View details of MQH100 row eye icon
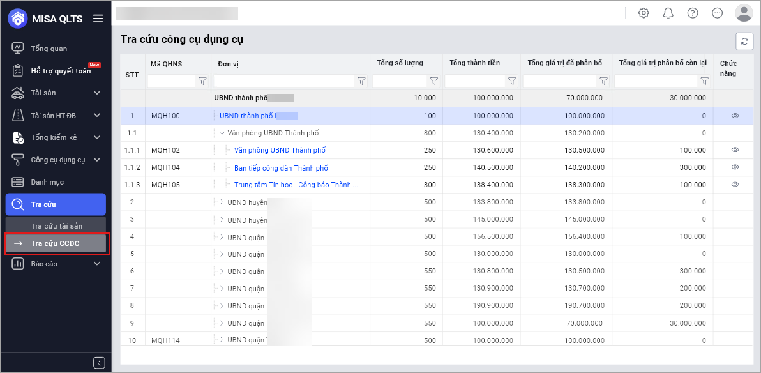761x373 pixels. click(735, 116)
